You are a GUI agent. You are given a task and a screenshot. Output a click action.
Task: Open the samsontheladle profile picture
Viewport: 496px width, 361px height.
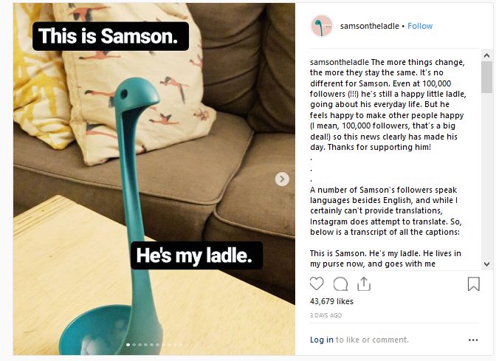pyautogui.click(x=321, y=26)
